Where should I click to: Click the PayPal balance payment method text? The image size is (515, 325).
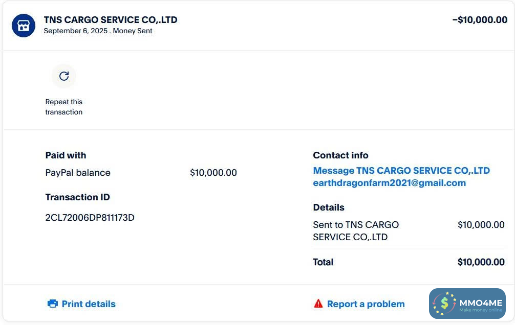point(78,173)
